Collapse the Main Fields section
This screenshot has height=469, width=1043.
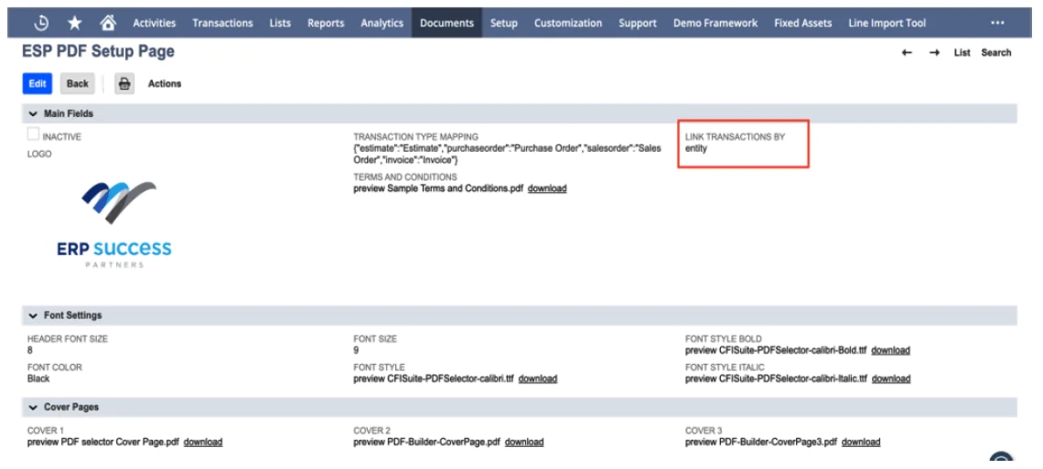(x=33, y=114)
